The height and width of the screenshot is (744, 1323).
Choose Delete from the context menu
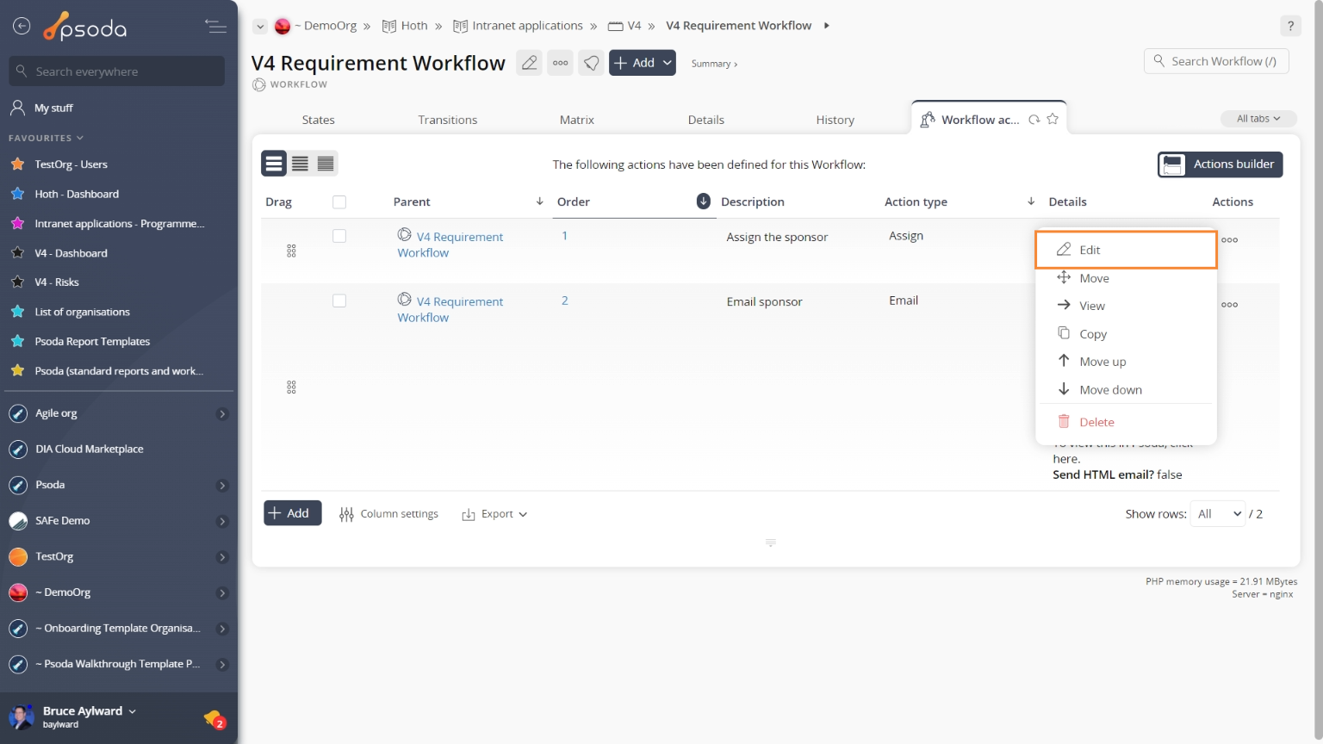coord(1126,422)
